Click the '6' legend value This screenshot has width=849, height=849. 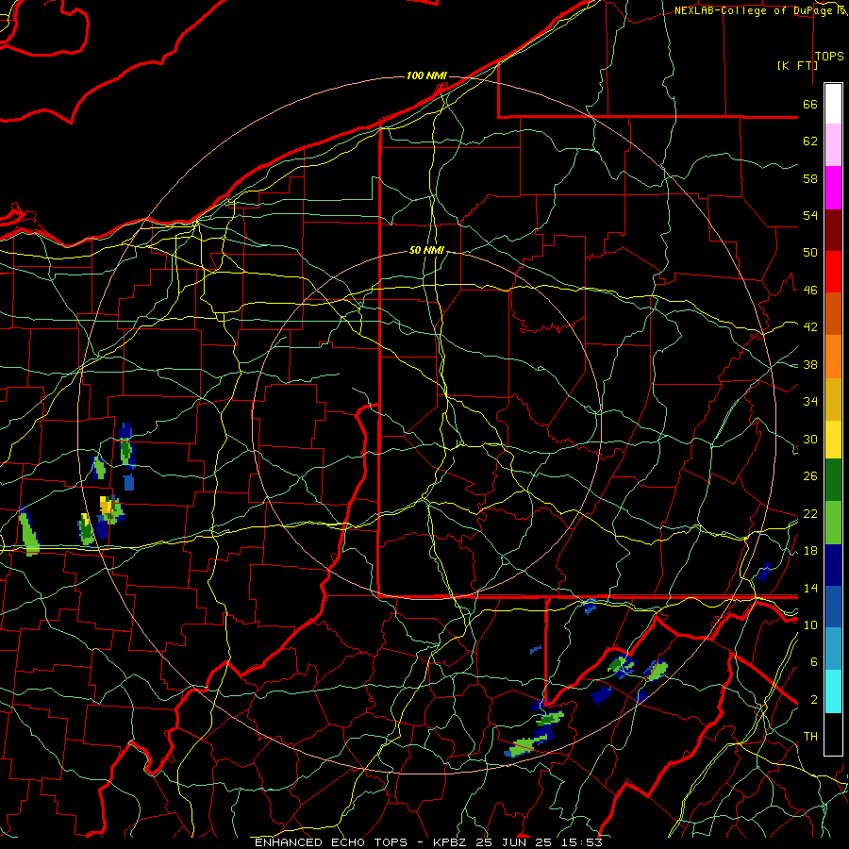(x=814, y=662)
